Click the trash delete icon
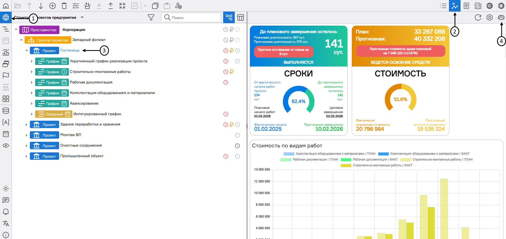The width and height of the screenshot is (506, 239). point(64,6)
